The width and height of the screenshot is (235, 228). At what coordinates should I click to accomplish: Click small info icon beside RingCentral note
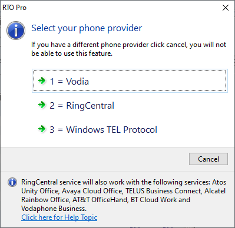[x=12, y=182]
